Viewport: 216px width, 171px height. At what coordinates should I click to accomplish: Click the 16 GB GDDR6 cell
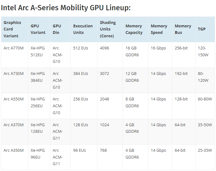pyautogui.click(x=132, y=51)
